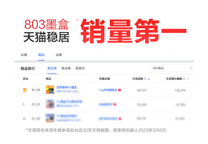Open rank 22 product thumbnail

(x=50, y=118)
